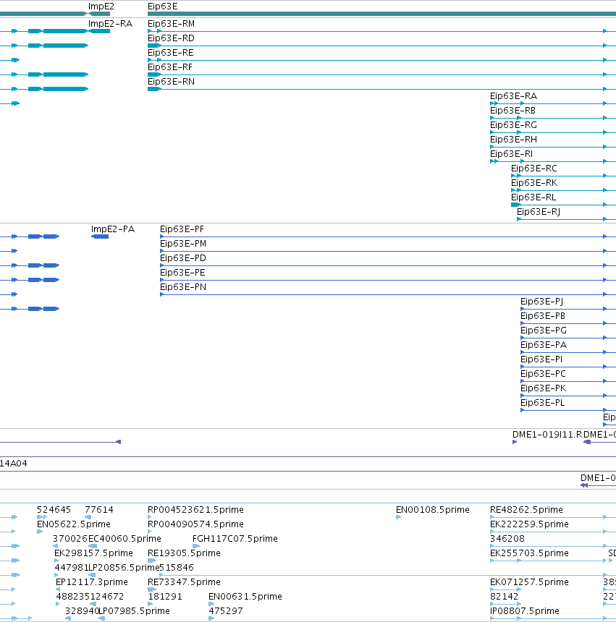Image resolution: width=616 pixels, height=622 pixels.
Task: Select the LP07985.5prime EST label
Action: tap(134, 611)
